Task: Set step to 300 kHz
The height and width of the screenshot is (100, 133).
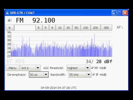Action: 106,28
